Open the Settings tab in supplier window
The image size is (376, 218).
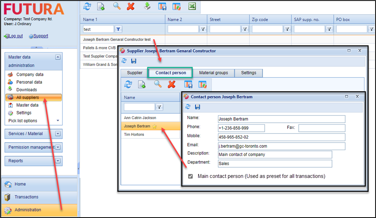click(x=248, y=73)
